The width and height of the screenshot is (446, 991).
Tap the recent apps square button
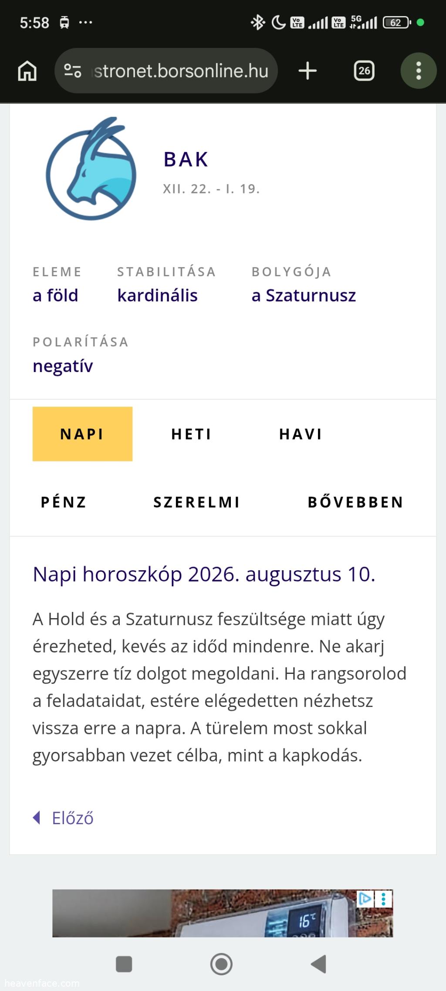pyautogui.click(x=124, y=964)
